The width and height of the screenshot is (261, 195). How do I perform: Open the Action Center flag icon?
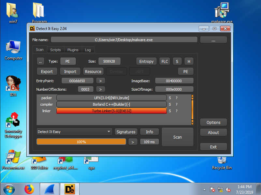(x=212, y=189)
